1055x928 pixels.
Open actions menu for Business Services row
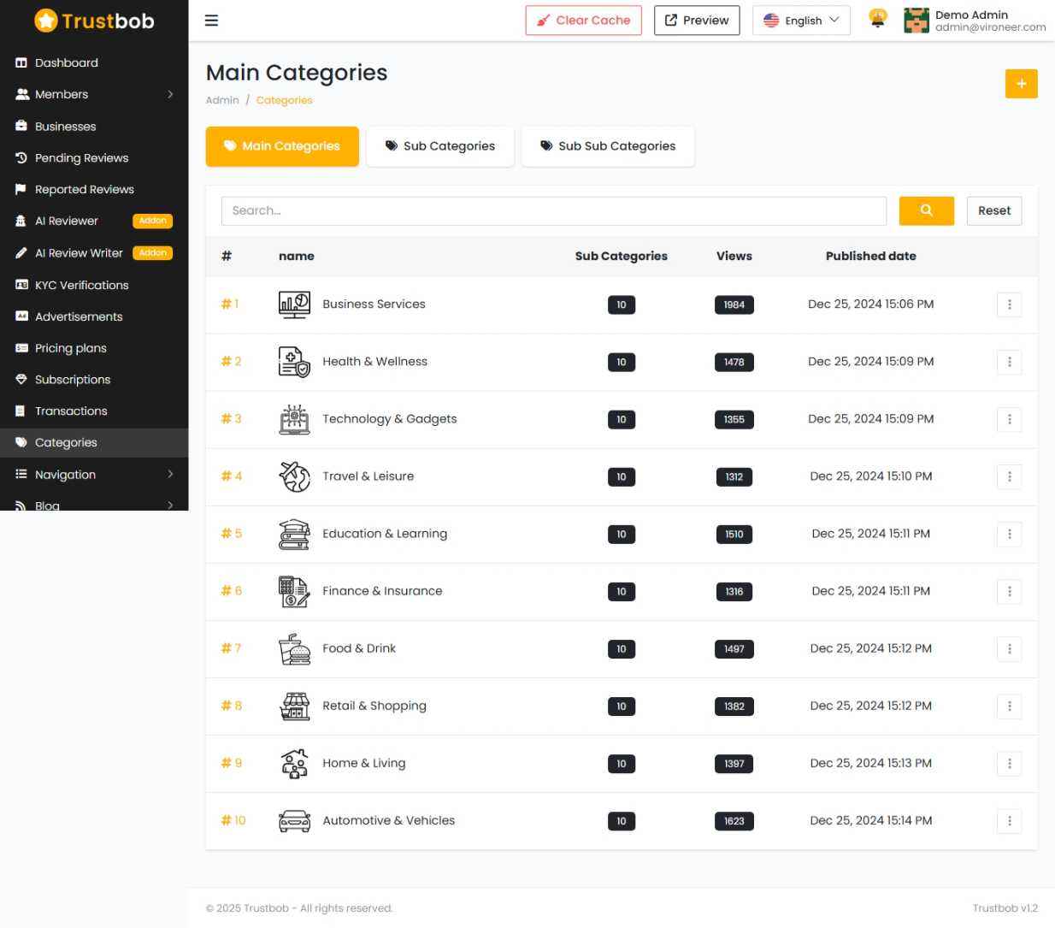(1009, 304)
